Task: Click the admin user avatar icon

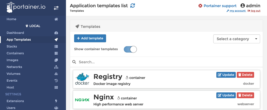Action: pyautogui.click(x=243, y=6)
